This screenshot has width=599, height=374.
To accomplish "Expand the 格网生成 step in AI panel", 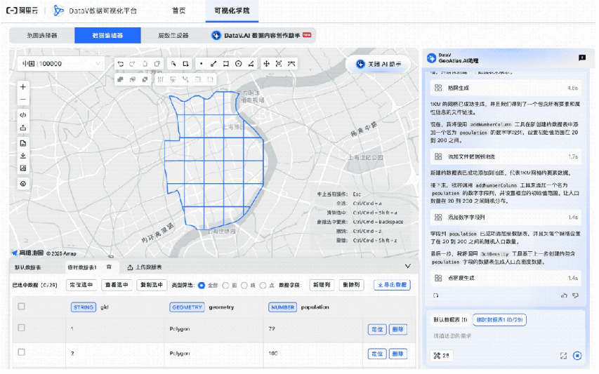I will (x=506, y=88).
